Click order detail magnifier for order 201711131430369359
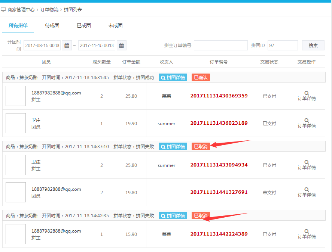This screenshot has width=332, height=252. [x=307, y=93]
